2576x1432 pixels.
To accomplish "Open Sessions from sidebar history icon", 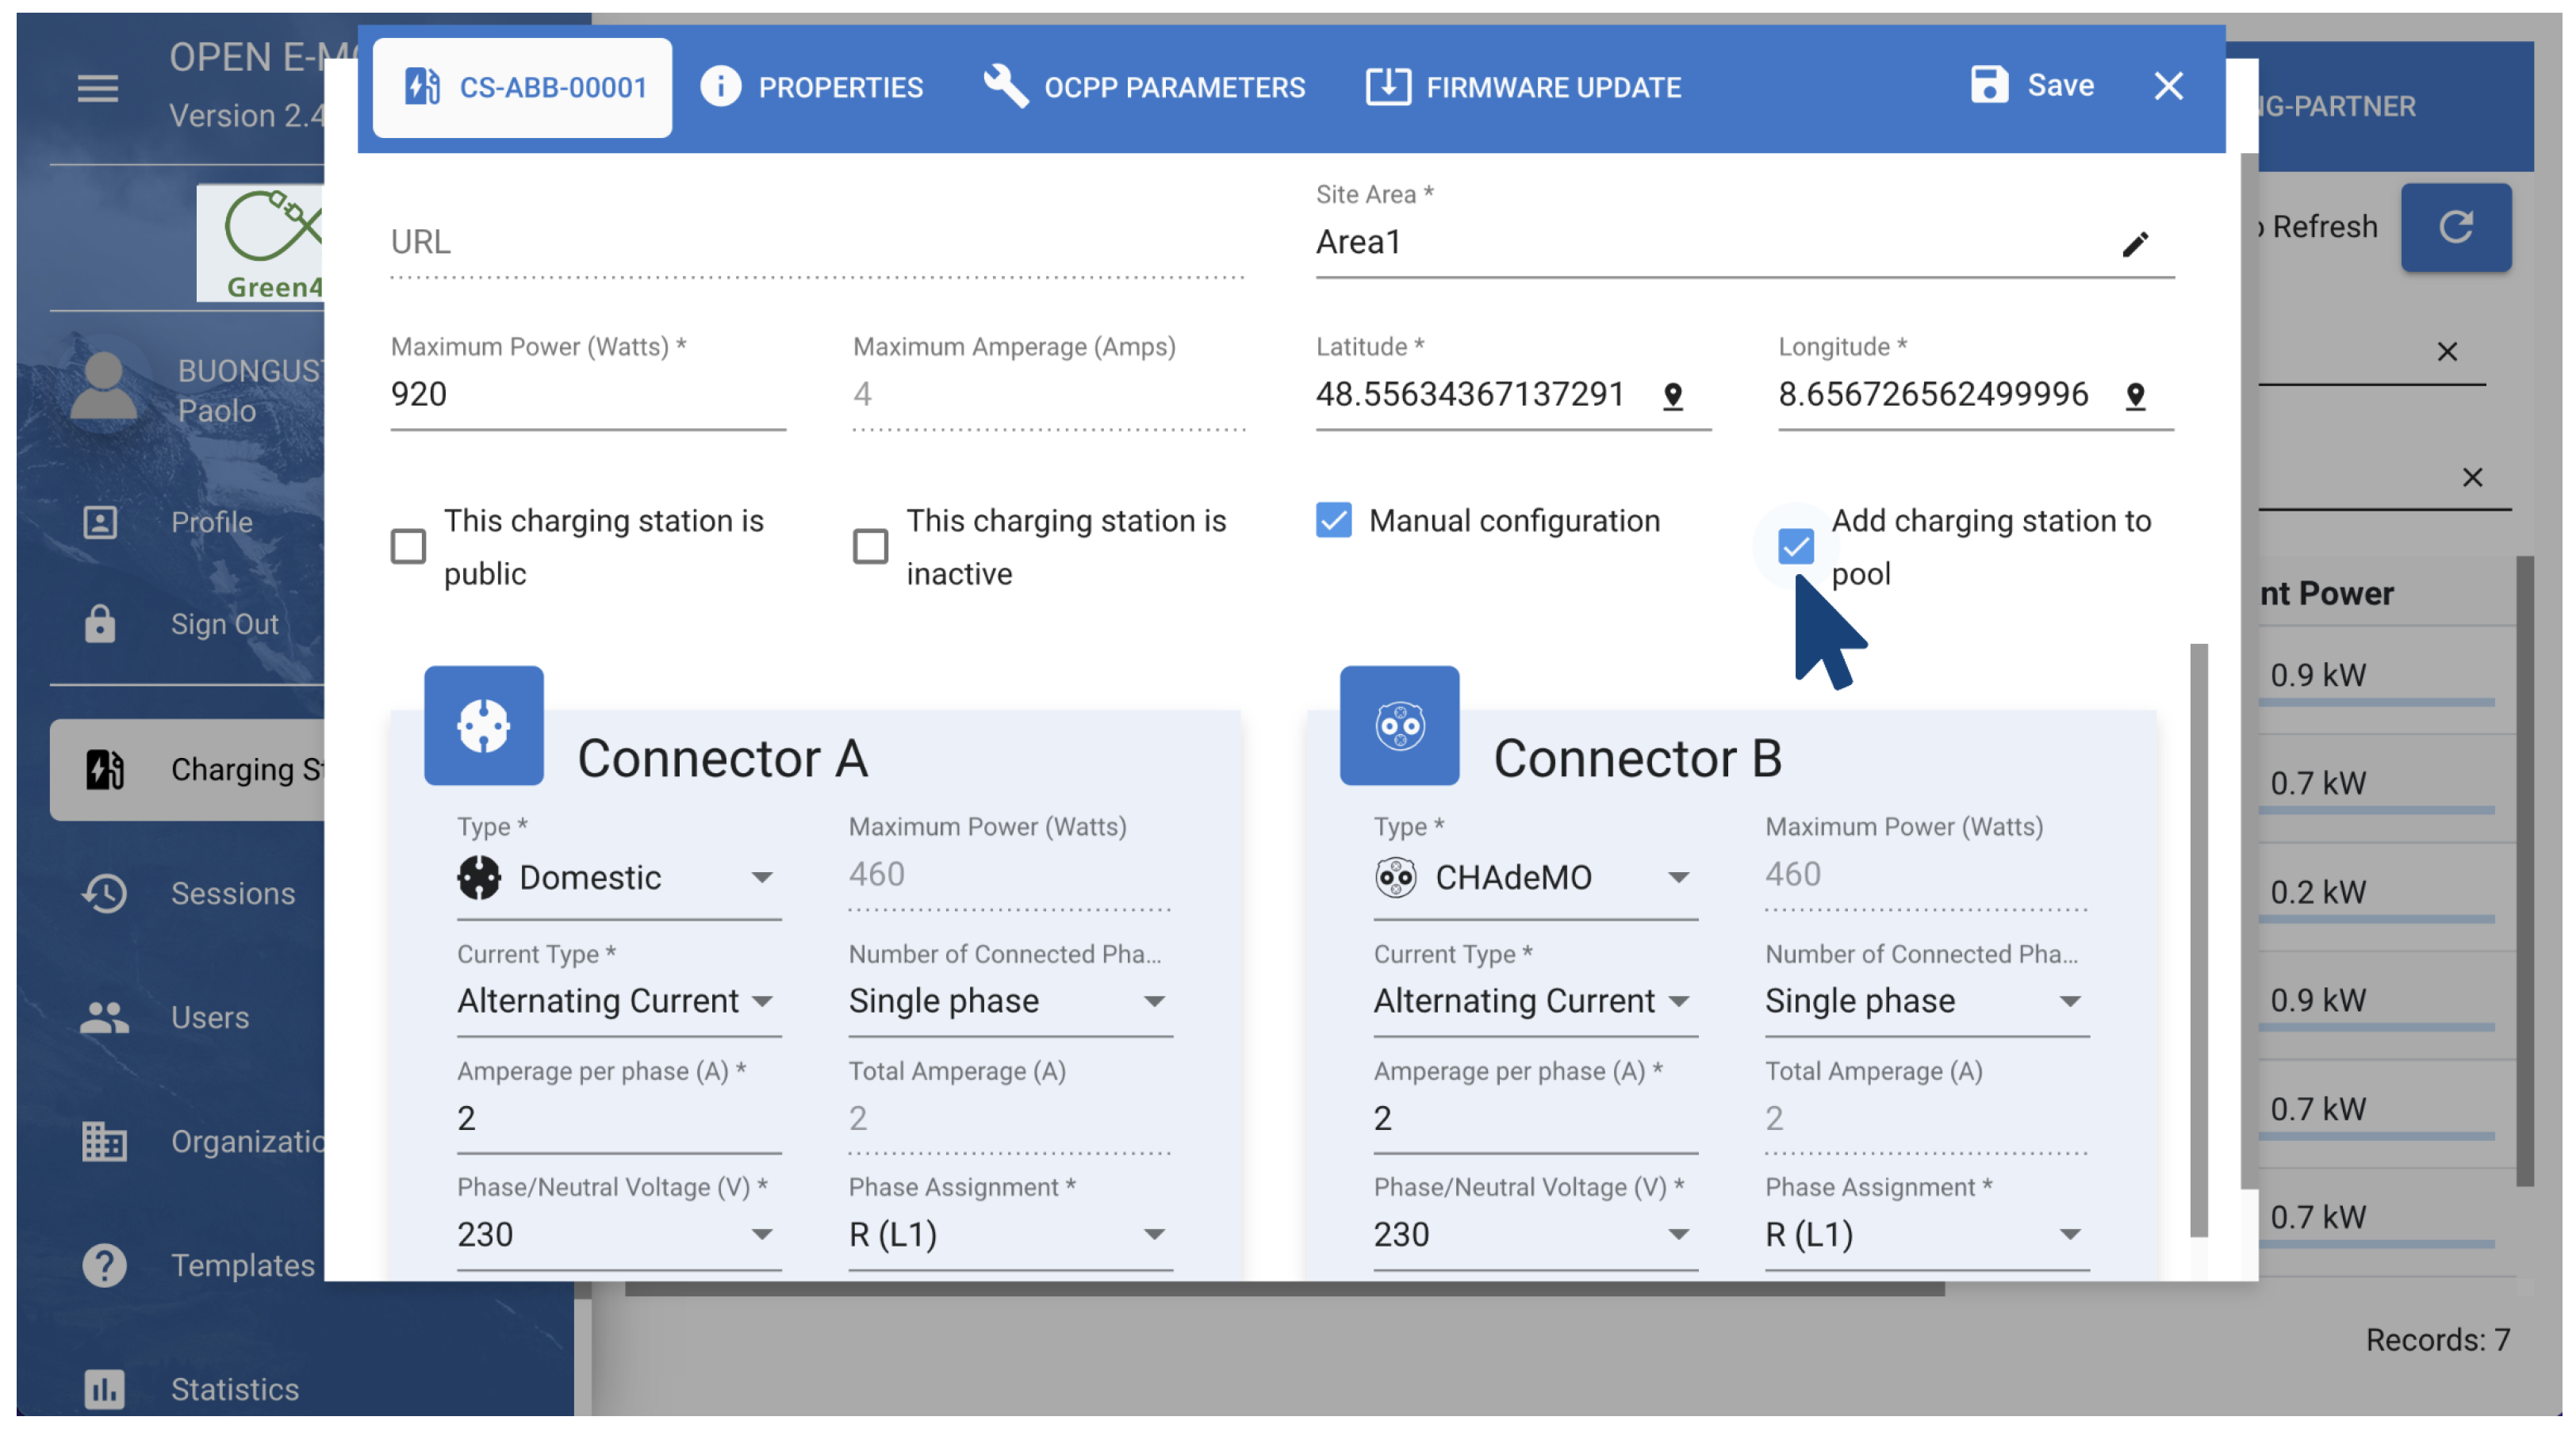I will point(104,893).
